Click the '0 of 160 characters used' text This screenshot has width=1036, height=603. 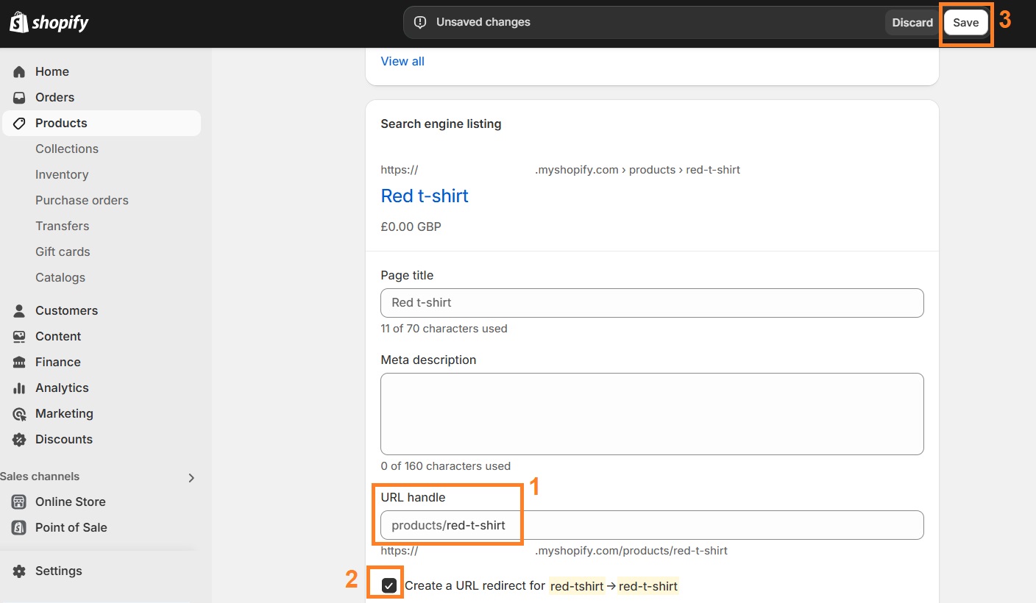[445, 465]
